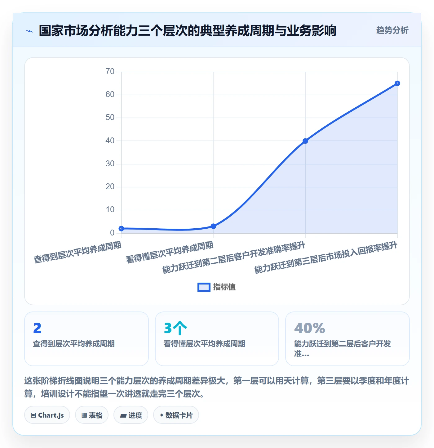The width and height of the screenshot is (434, 448).
Task: Click the blue value 2 in the first card
Action: pos(37,328)
